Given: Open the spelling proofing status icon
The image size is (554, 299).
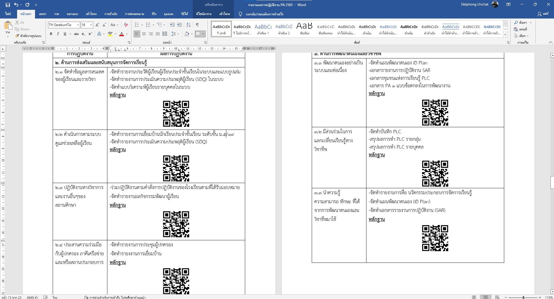Looking at the screenshot, I should pos(45,297).
